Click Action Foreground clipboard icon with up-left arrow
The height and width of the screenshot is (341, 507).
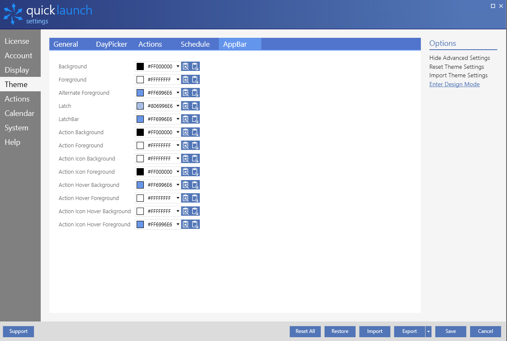click(x=185, y=145)
